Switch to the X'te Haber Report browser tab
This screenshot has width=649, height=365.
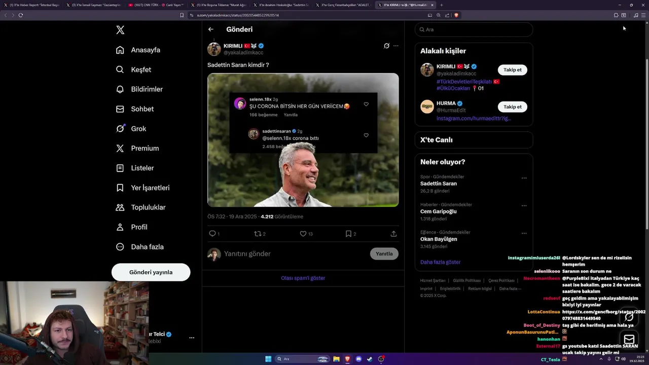[31, 5]
